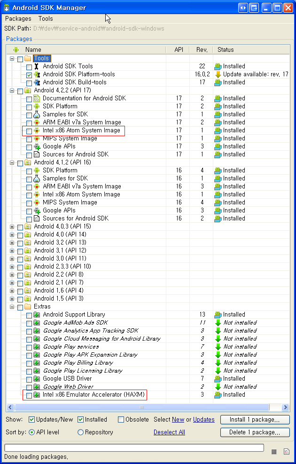
Task: Click the Android Support Library package icon
Action: click(x=37, y=315)
